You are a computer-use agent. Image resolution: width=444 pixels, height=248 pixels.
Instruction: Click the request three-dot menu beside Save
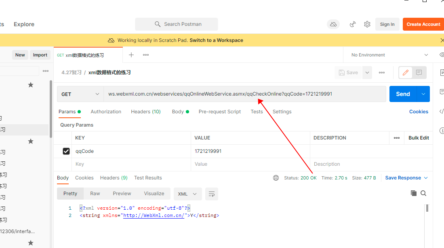[382, 73]
